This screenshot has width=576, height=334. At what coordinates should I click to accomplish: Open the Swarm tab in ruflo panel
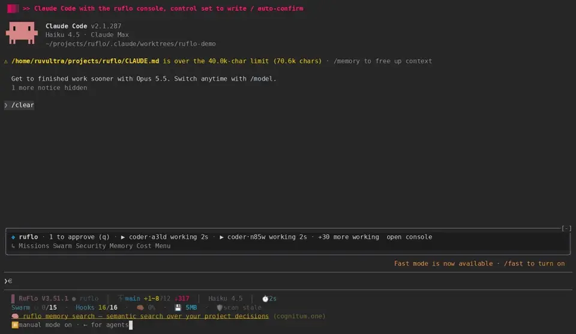(62, 246)
